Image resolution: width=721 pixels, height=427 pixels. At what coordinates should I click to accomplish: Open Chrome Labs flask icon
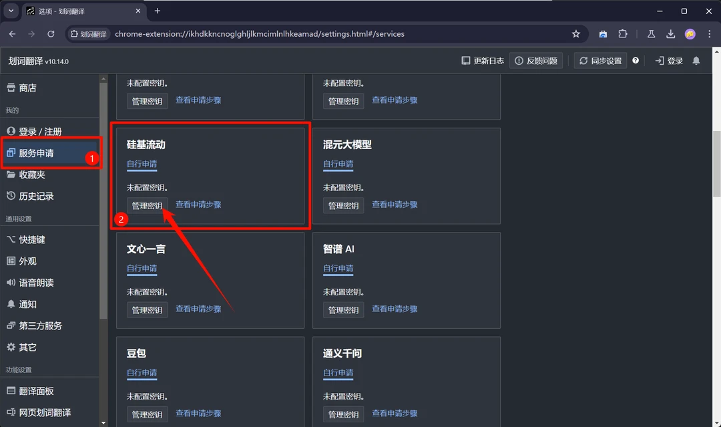click(x=651, y=34)
